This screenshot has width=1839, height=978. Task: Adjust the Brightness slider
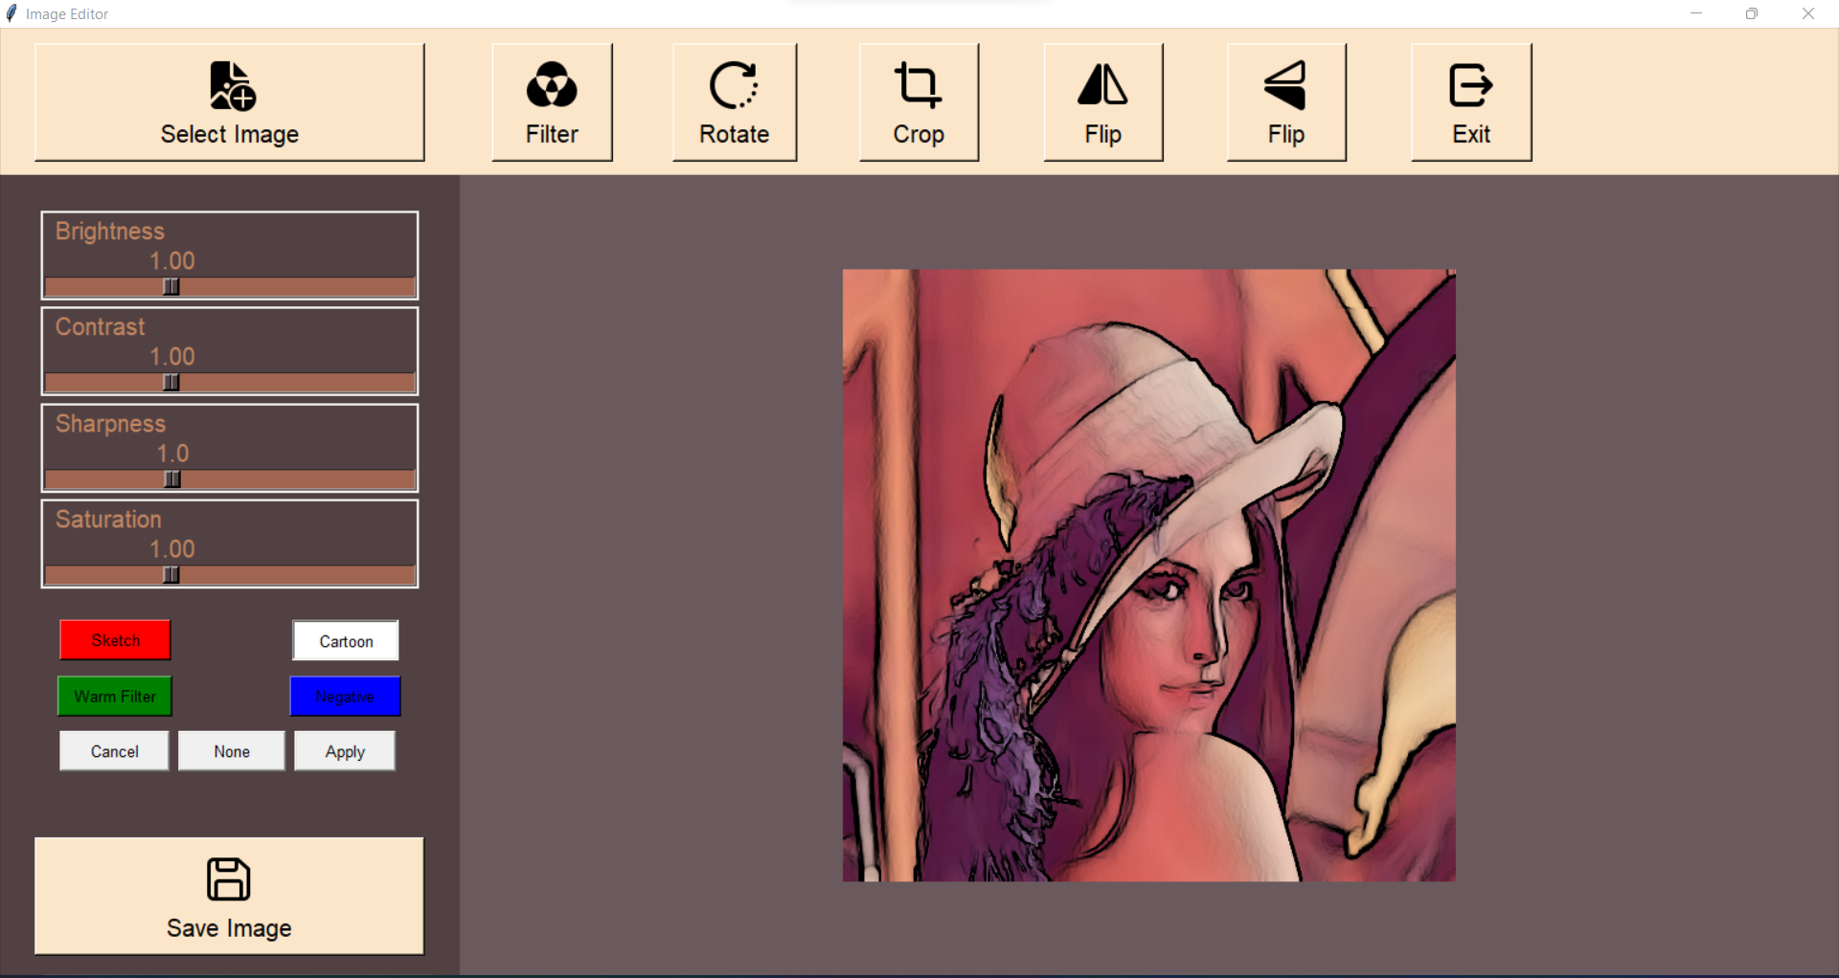point(170,286)
